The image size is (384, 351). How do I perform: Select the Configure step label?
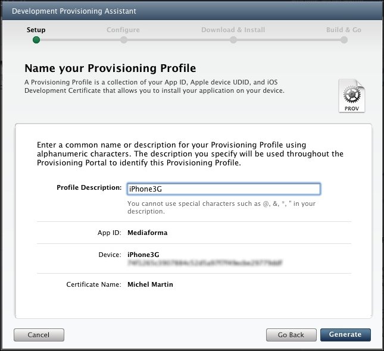pyautogui.click(x=123, y=30)
